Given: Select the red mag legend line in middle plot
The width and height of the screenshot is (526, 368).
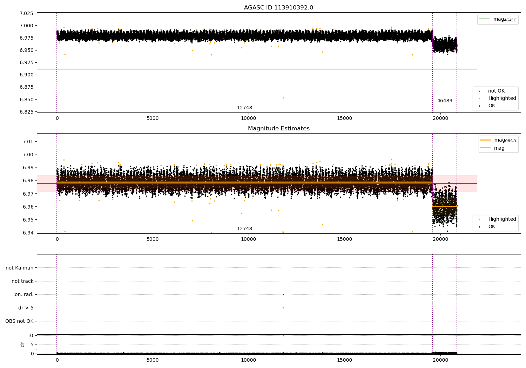Looking at the screenshot, I should pos(485,148).
